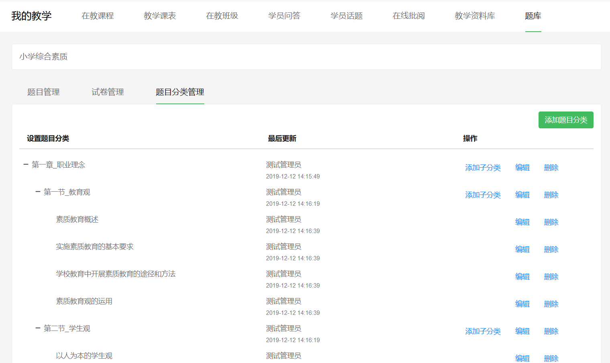This screenshot has width=610, height=363.
Task: Click the 添加题目分类 button
Action: tap(565, 120)
